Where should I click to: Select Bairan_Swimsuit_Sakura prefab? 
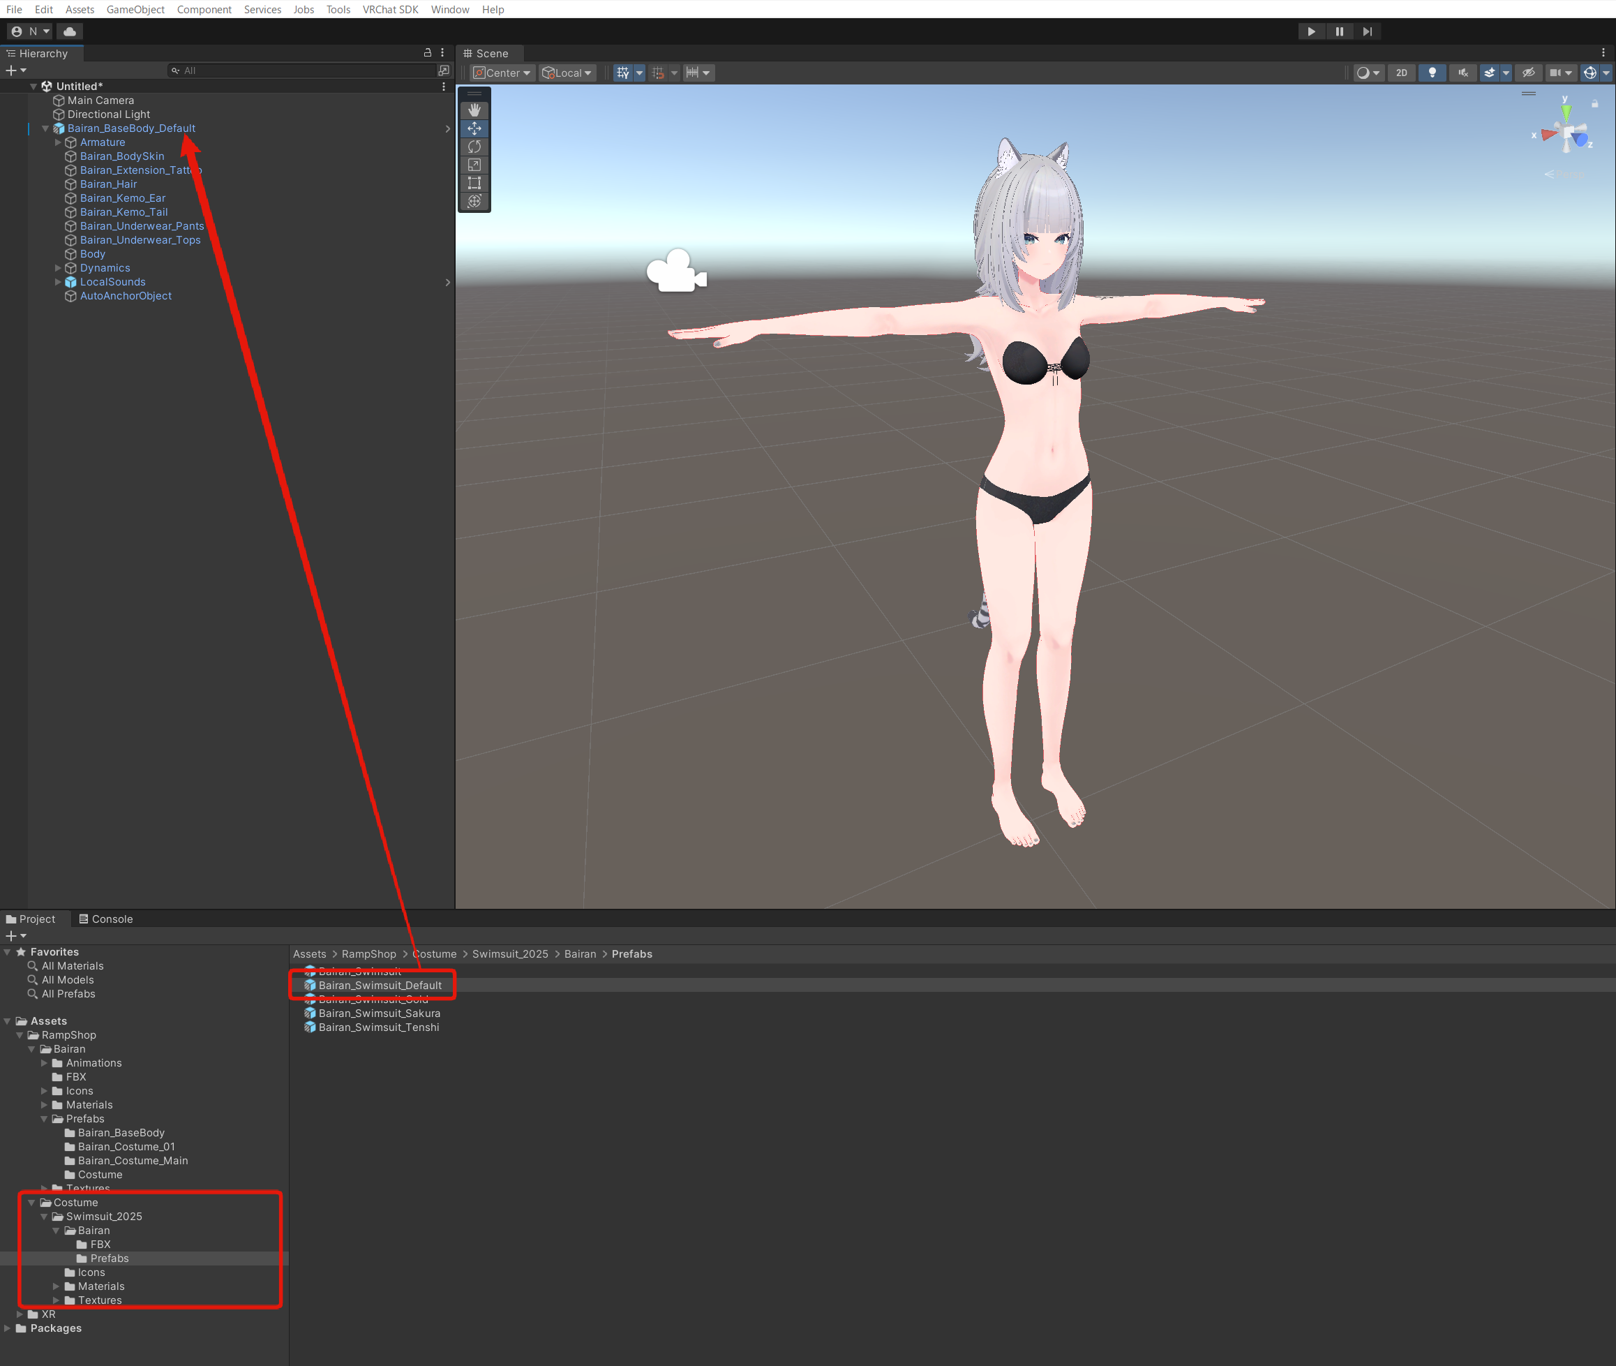(380, 1014)
